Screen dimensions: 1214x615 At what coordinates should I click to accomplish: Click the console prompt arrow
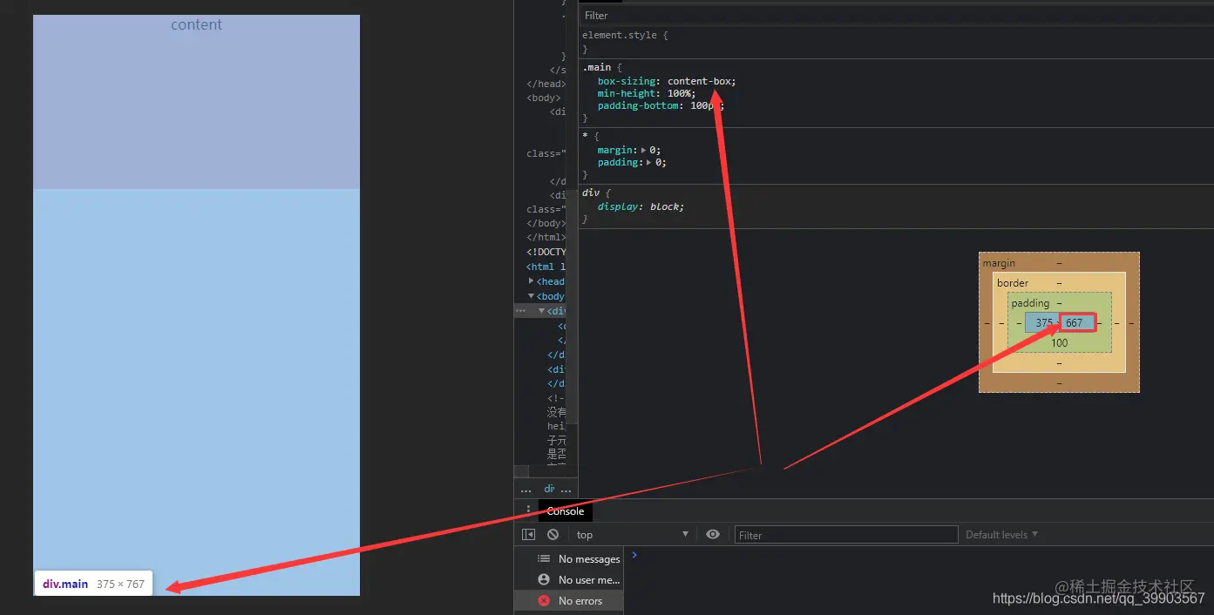tap(634, 554)
